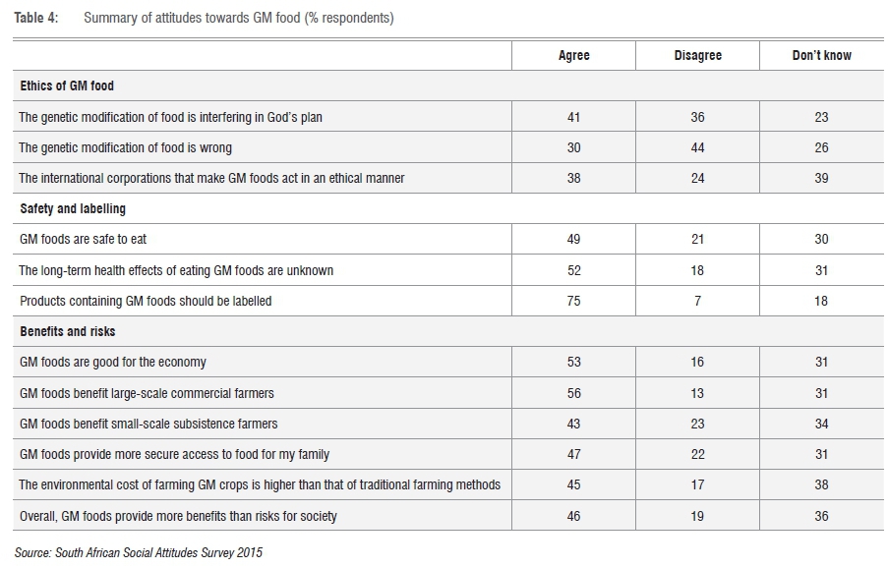The height and width of the screenshot is (568, 888).
Task: Click the statement on good for the economy
Action: (113, 362)
